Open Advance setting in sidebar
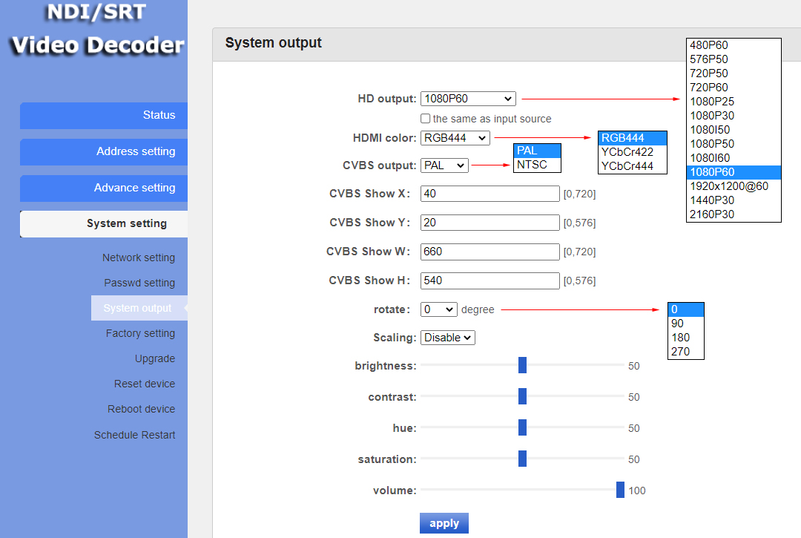Viewport: 801px width, 538px height. pos(104,188)
